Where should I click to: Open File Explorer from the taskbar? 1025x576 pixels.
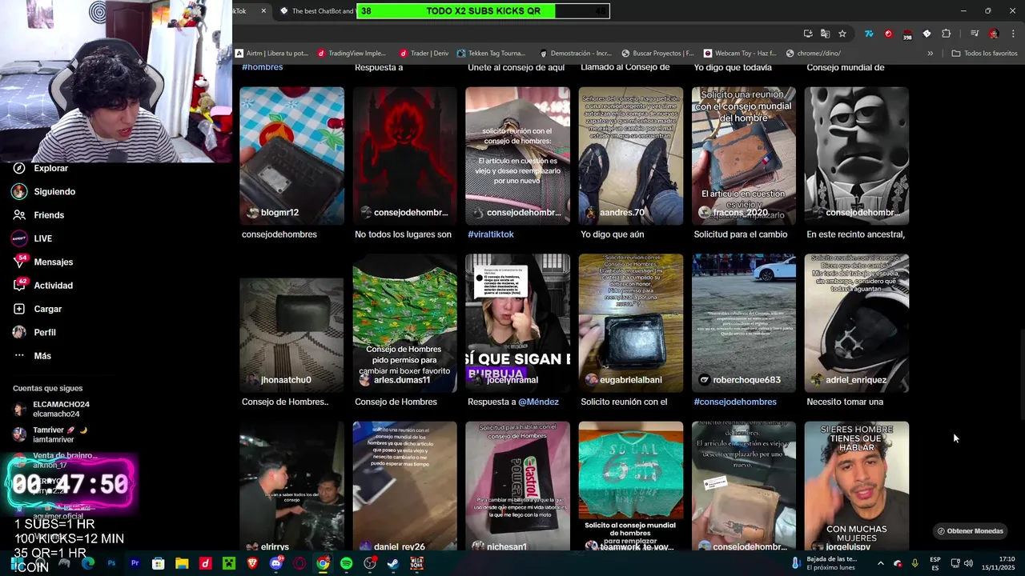(182, 563)
